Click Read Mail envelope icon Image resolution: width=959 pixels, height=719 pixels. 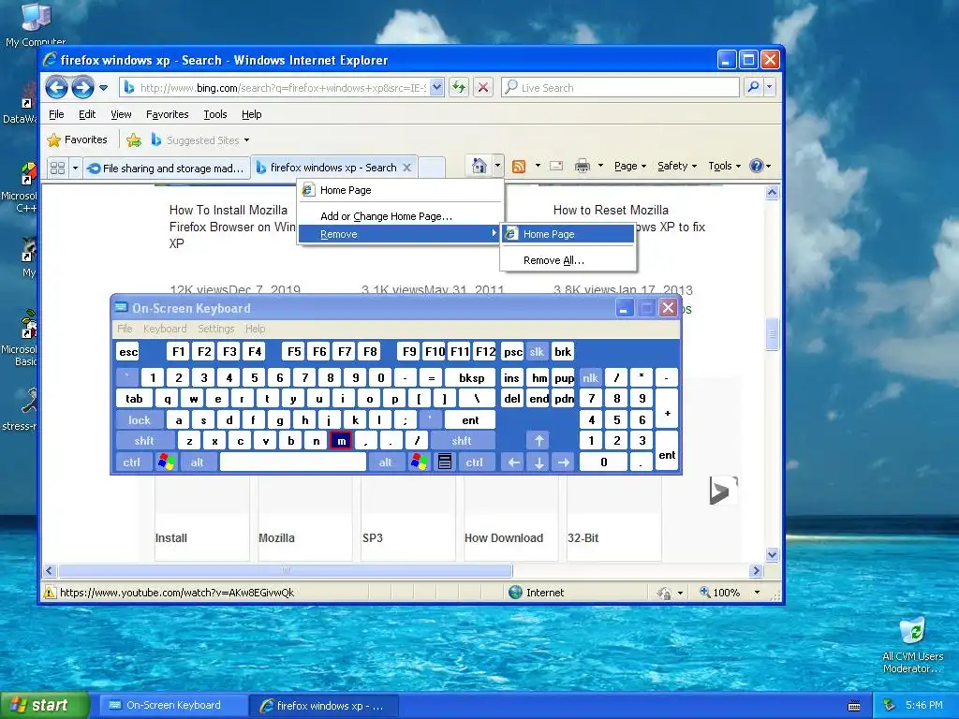coord(556,166)
